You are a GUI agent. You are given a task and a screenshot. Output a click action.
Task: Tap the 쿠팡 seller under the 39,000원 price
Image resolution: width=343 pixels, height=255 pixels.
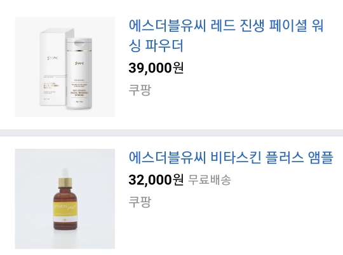140,90
